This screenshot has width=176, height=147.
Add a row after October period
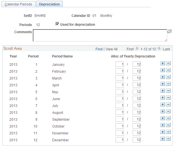click(x=162, y=125)
